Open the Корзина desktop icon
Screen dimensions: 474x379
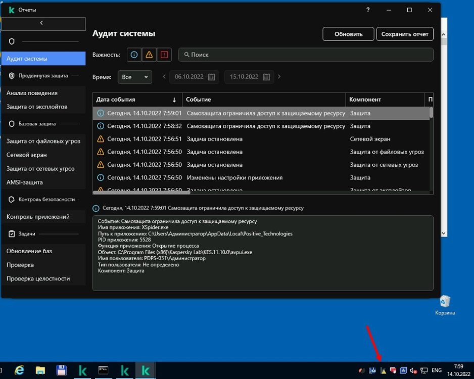[445, 305]
